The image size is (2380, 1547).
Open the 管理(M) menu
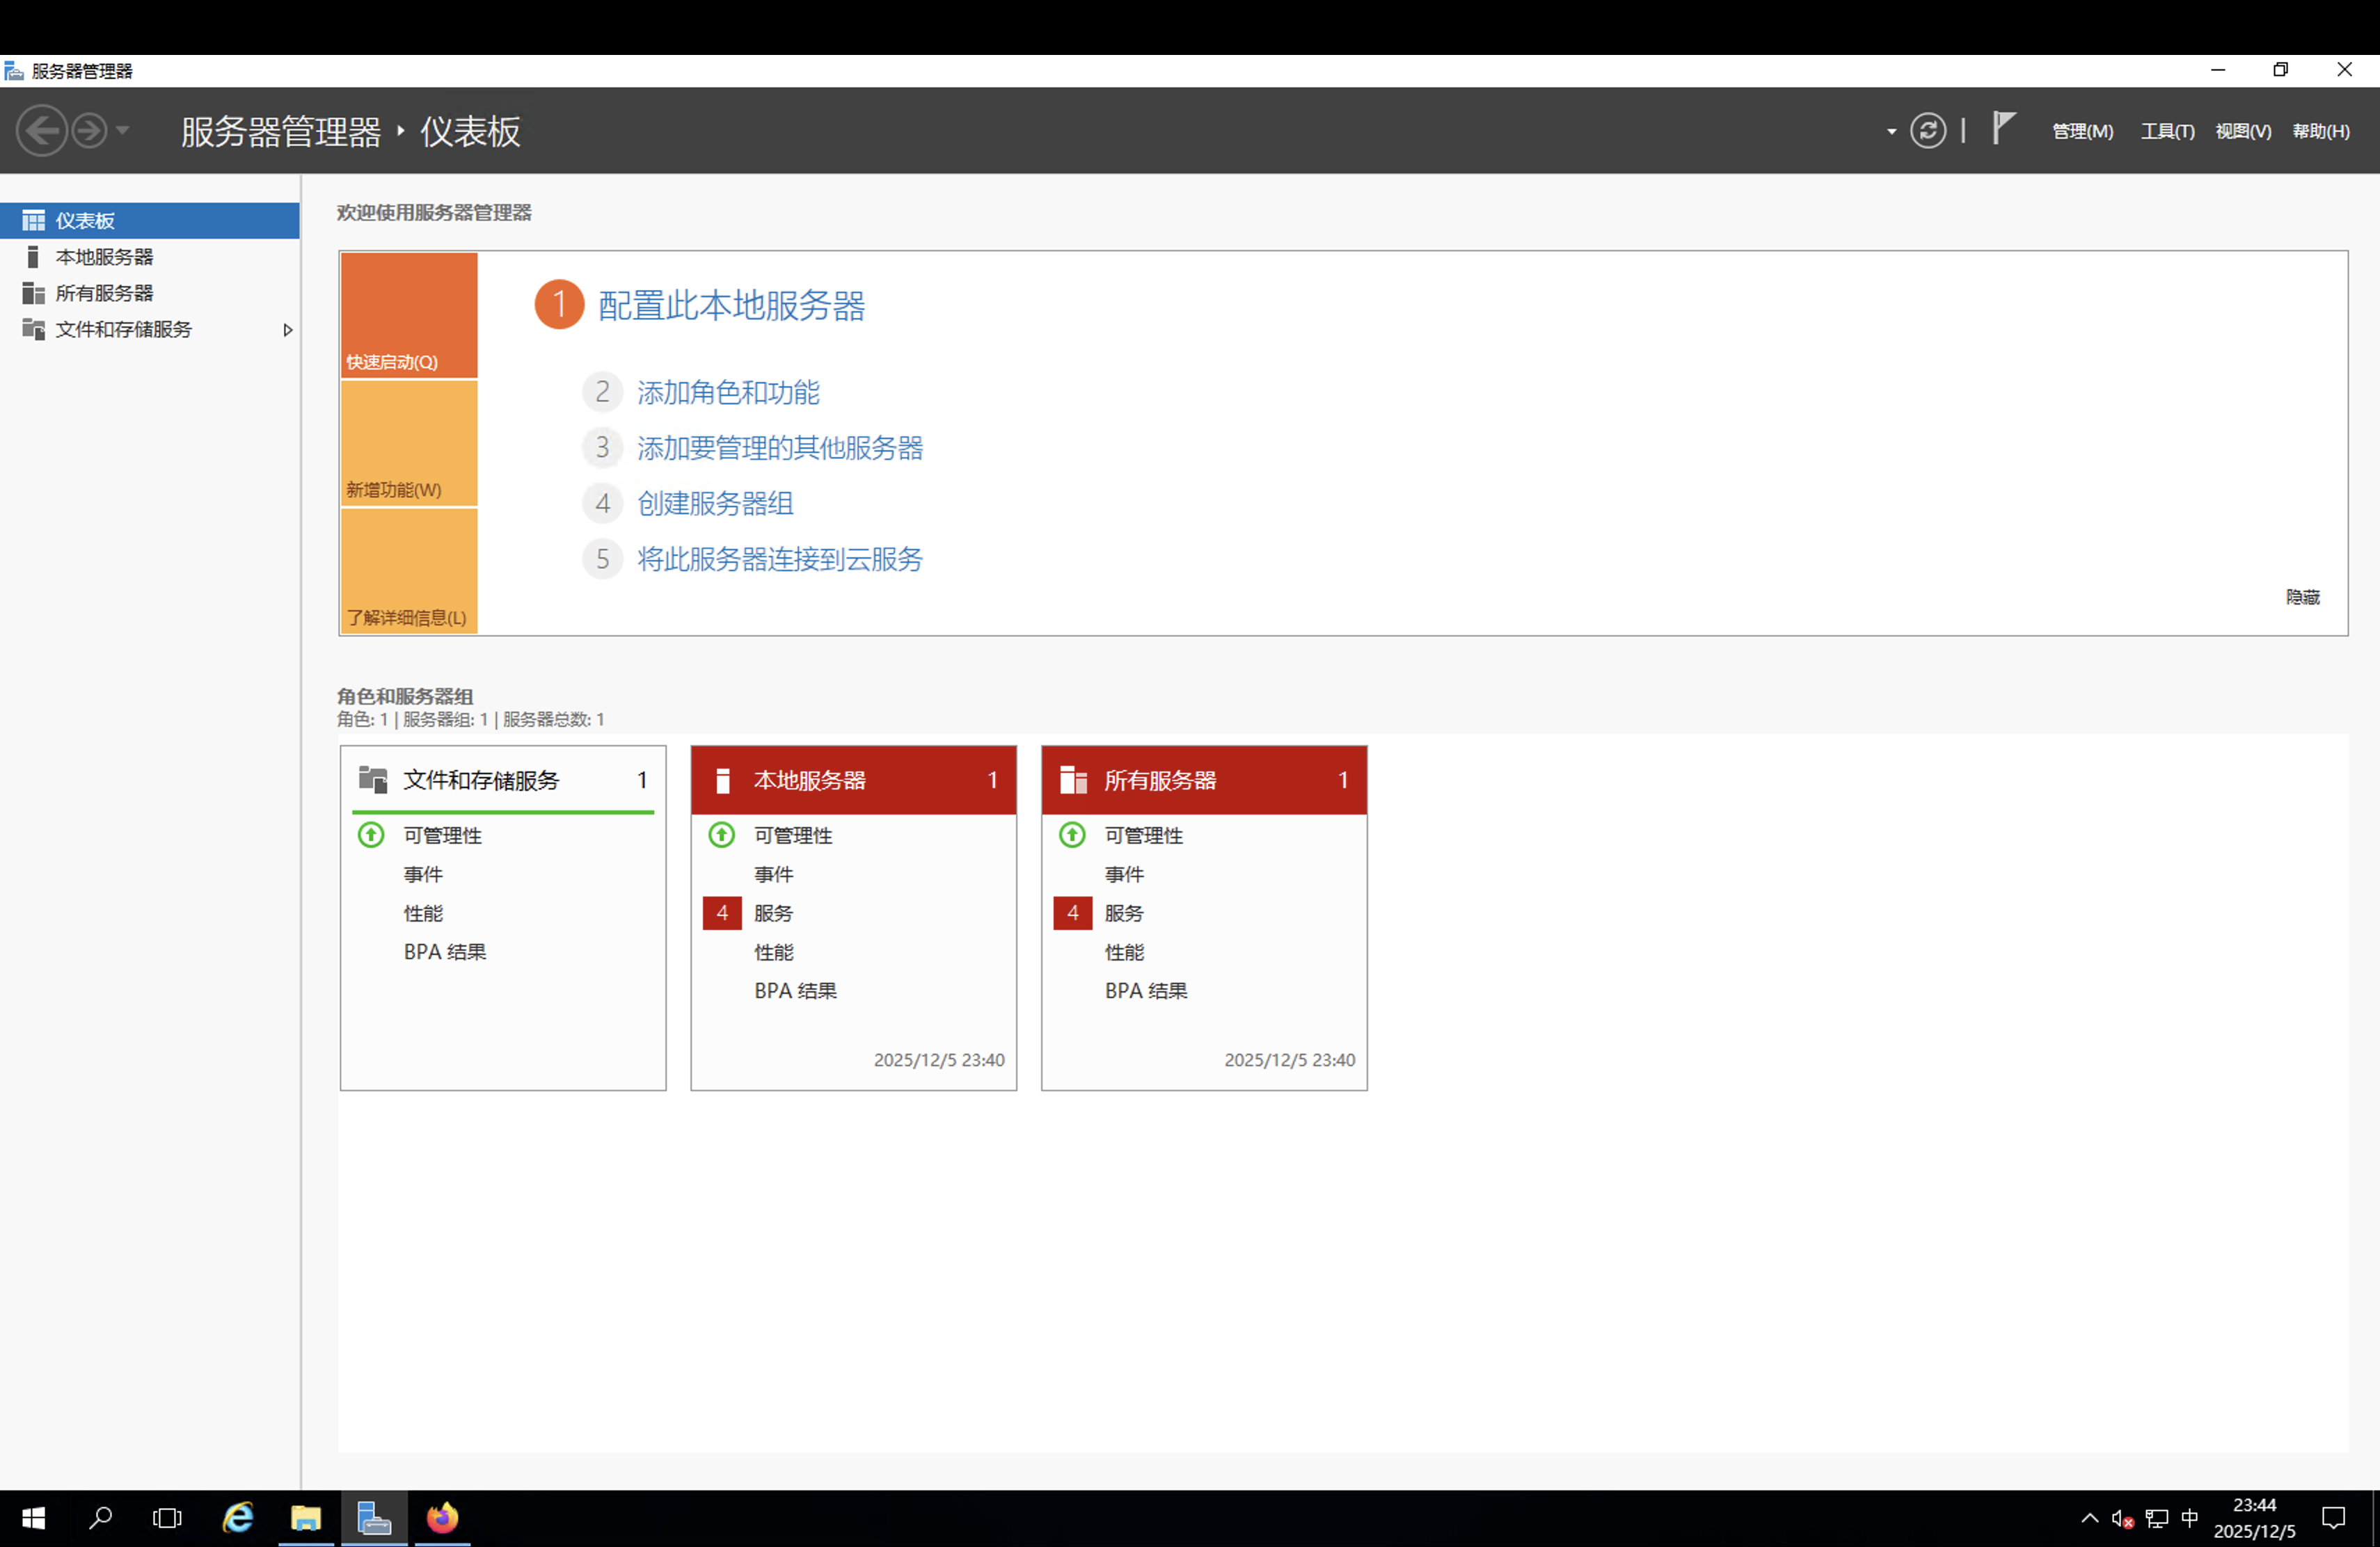2081,130
